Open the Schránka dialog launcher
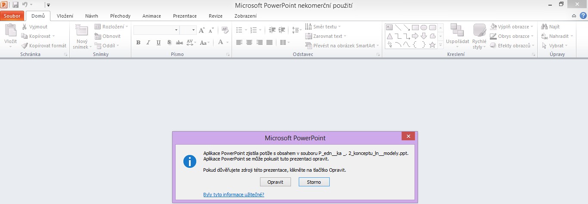 (x=66, y=55)
